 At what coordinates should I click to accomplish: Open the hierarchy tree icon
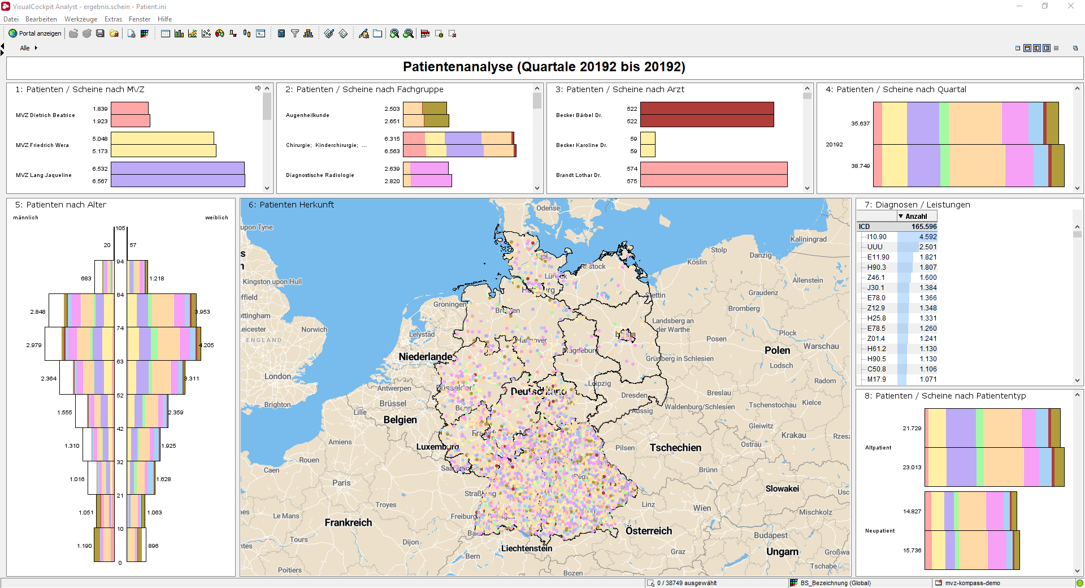(308, 34)
